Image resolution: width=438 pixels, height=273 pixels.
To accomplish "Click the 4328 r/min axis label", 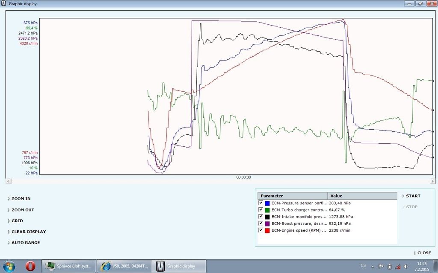I will pos(29,44).
